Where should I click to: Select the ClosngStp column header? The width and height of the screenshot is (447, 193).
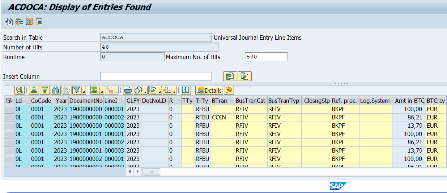[316, 101]
